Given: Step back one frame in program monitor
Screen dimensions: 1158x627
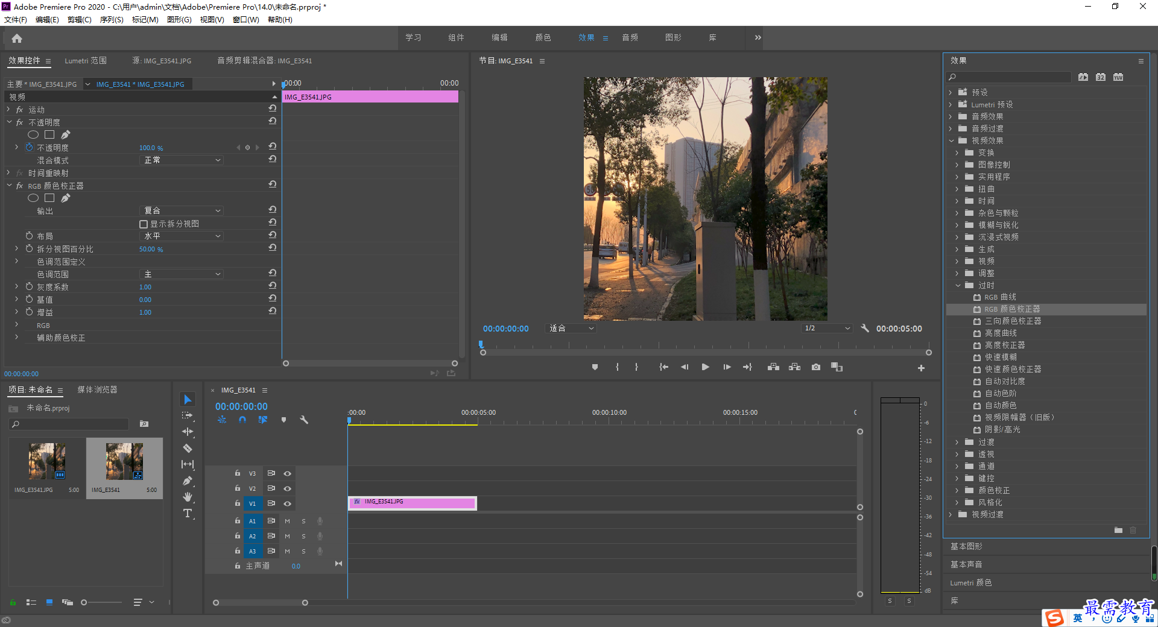Looking at the screenshot, I should (684, 367).
